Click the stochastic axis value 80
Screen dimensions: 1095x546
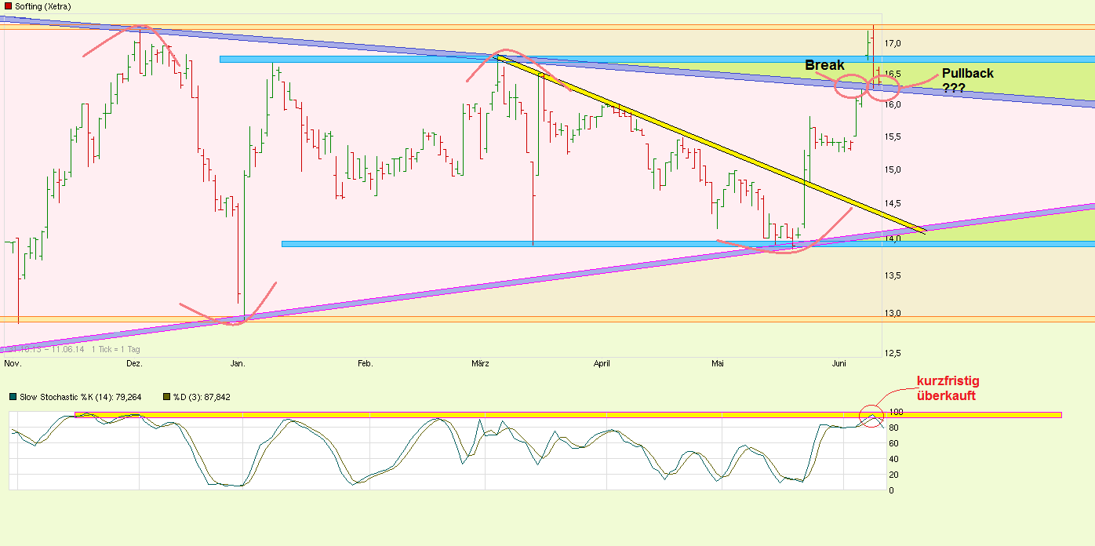[x=893, y=428]
